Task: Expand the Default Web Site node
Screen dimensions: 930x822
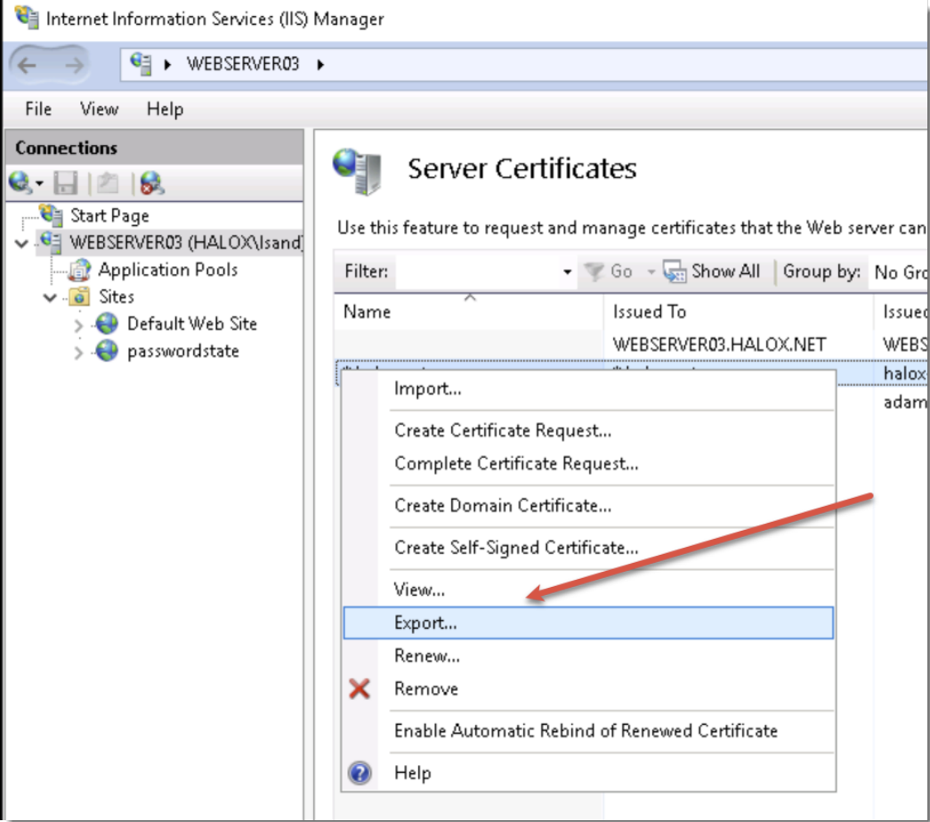Action: click(x=78, y=325)
